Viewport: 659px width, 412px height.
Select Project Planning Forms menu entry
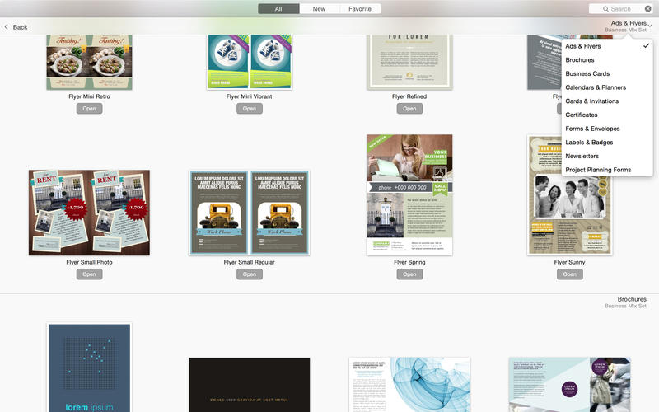tap(598, 170)
